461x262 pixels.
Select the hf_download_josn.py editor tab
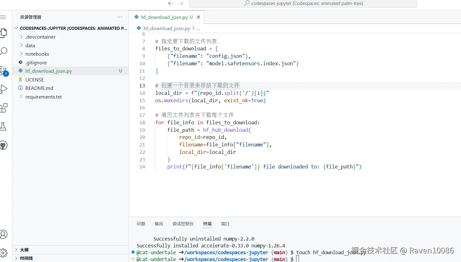(166, 17)
